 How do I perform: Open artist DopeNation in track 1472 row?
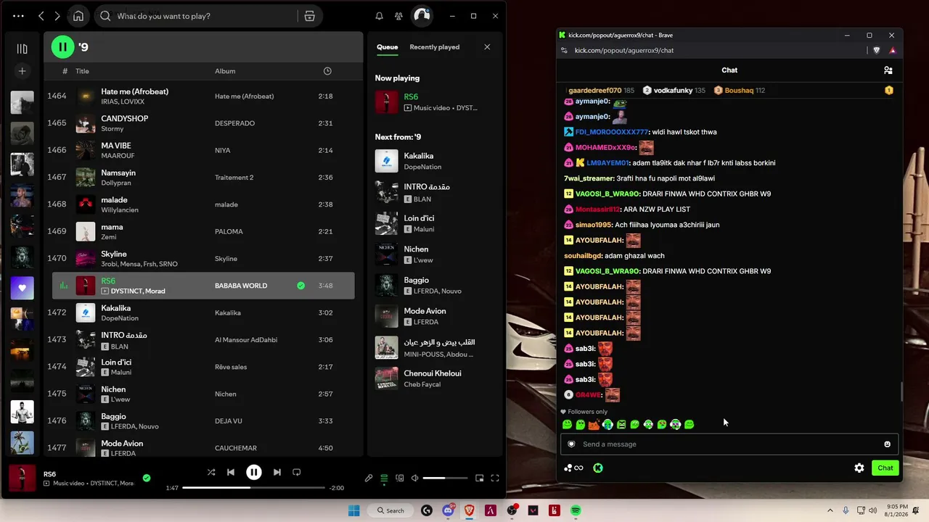120,318
